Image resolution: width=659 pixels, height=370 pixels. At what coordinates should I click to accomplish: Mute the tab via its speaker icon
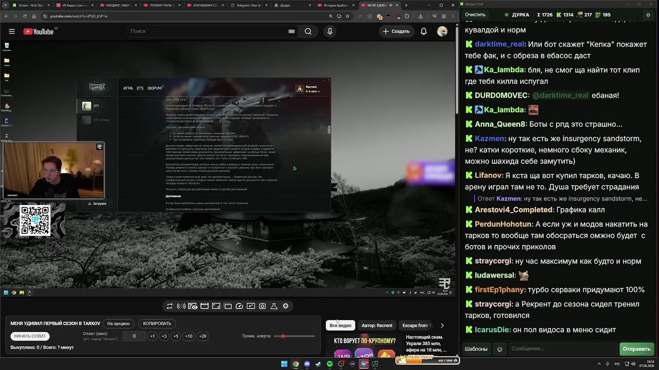391,5
